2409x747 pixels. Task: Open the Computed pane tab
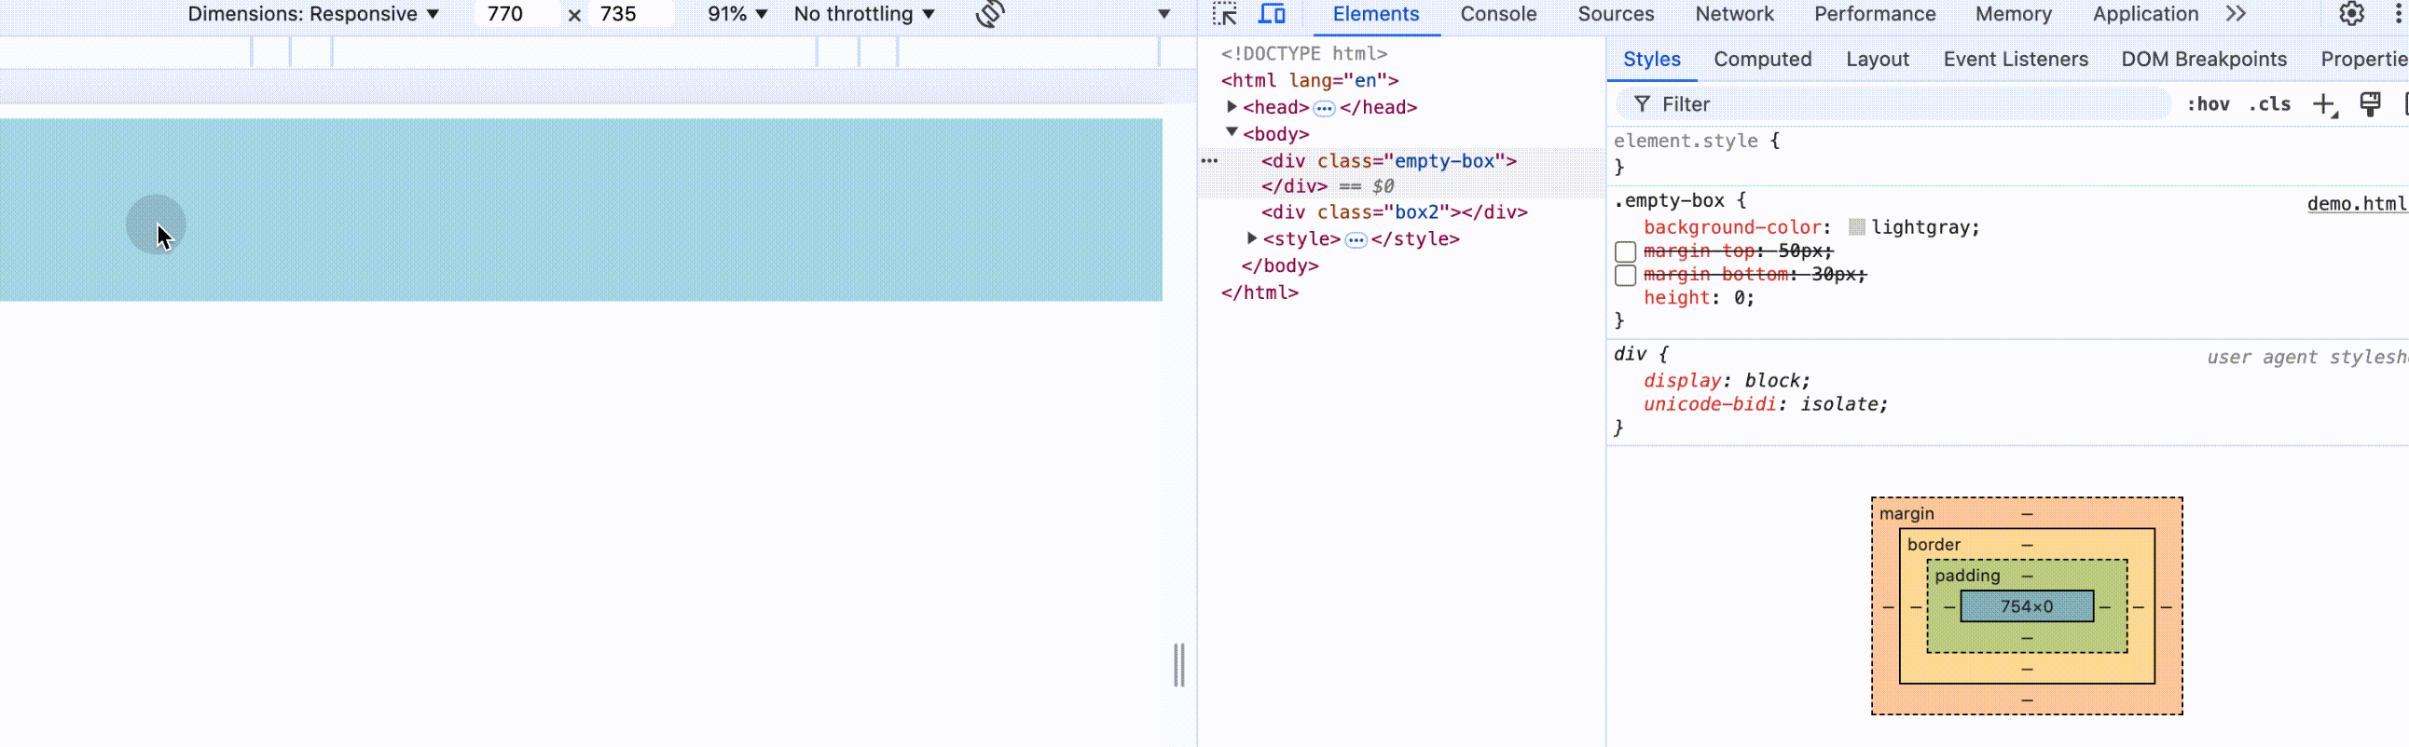[x=1762, y=60]
